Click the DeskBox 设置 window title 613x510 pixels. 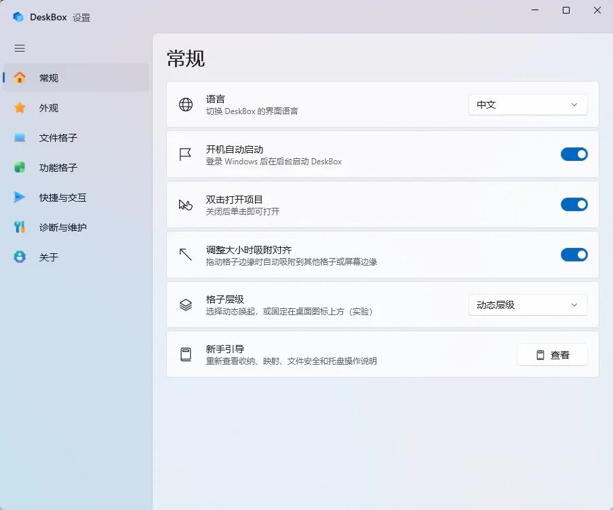pos(60,17)
